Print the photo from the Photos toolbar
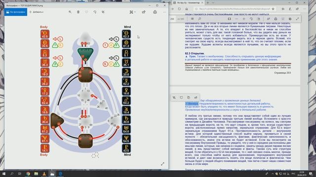The image size is (316, 177). point(155,12)
